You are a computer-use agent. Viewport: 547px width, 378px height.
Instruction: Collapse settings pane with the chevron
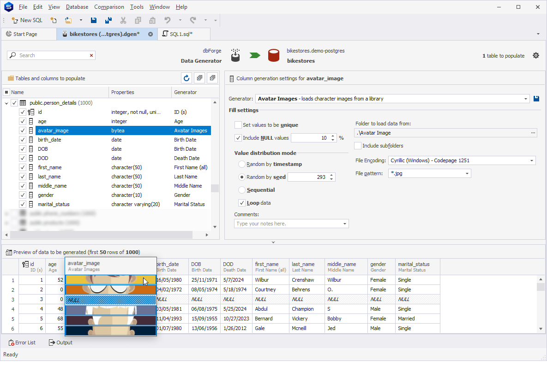click(x=273, y=242)
